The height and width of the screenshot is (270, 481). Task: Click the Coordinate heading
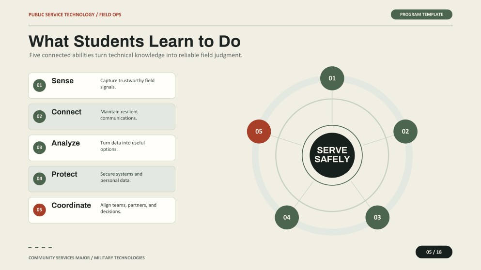coord(71,205)
